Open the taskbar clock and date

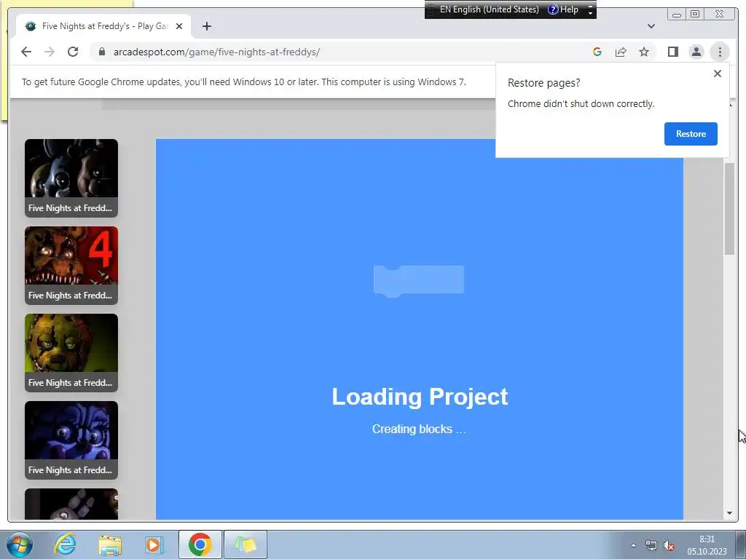[707, 545]
